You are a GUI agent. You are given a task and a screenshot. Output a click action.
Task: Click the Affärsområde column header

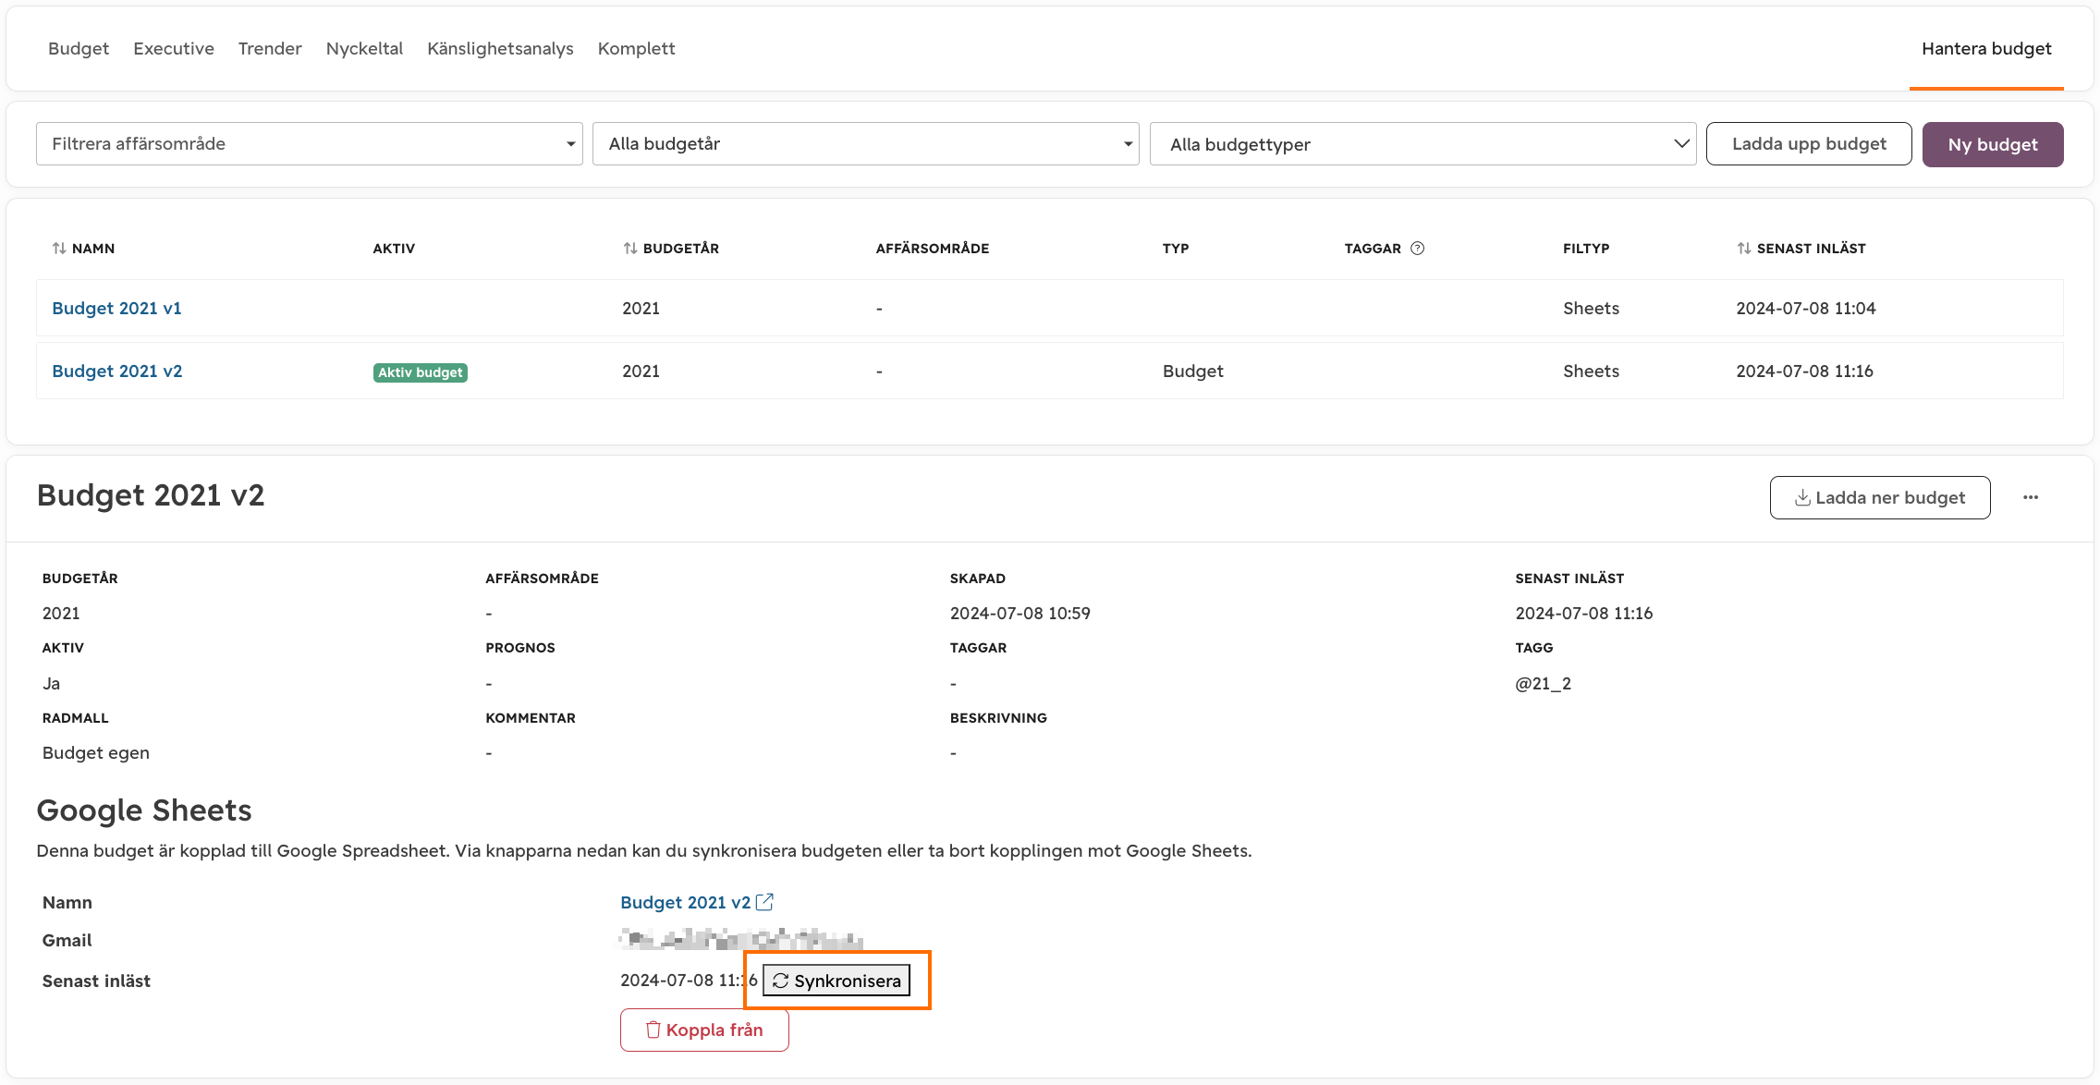click(932, 248)
